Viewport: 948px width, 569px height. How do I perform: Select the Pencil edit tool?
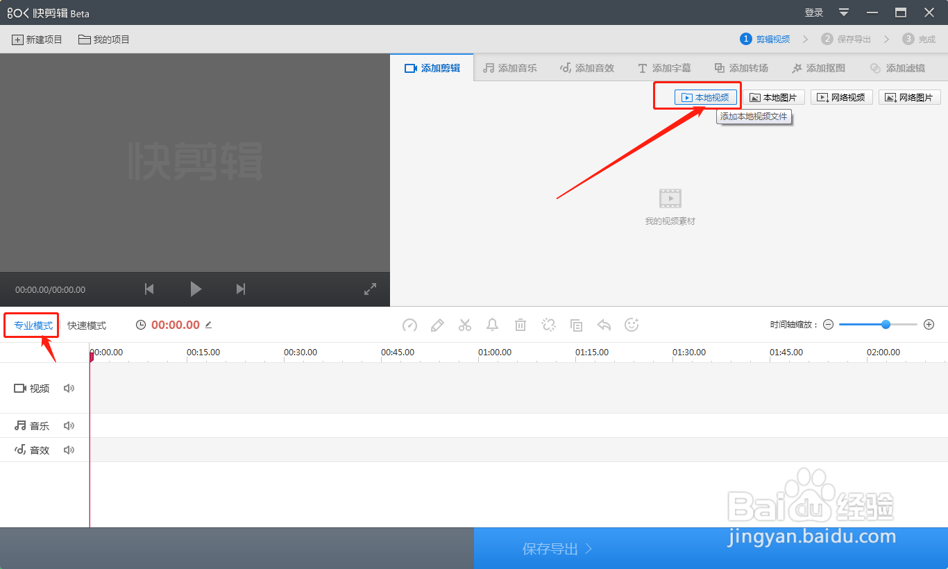point(437,325)
